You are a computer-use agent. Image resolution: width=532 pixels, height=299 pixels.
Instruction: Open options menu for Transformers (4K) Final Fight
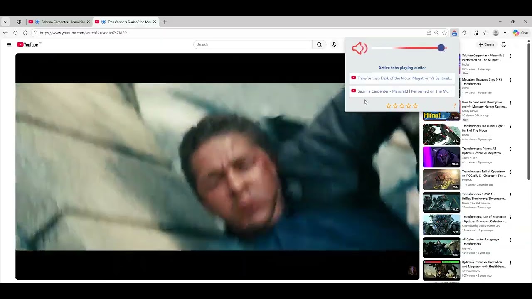click(x=510, y=127)
